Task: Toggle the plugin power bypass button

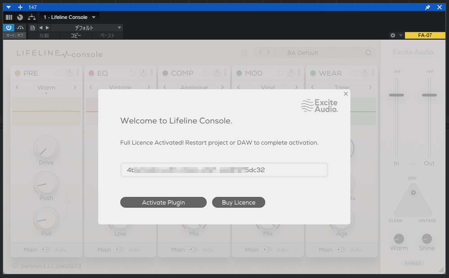Action: [9, 27]
